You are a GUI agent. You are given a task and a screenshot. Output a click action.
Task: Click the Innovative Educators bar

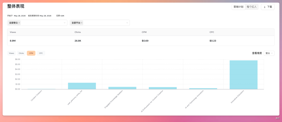coord(244,75)
